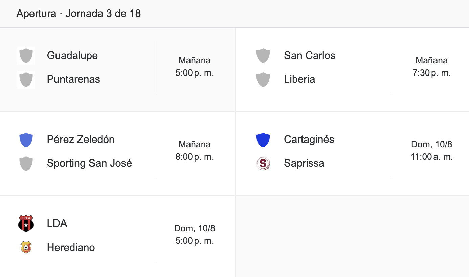Select the Herediano team name
Image resolution: width=469 pixels, height=277 pixels.
tap(71, 247)
